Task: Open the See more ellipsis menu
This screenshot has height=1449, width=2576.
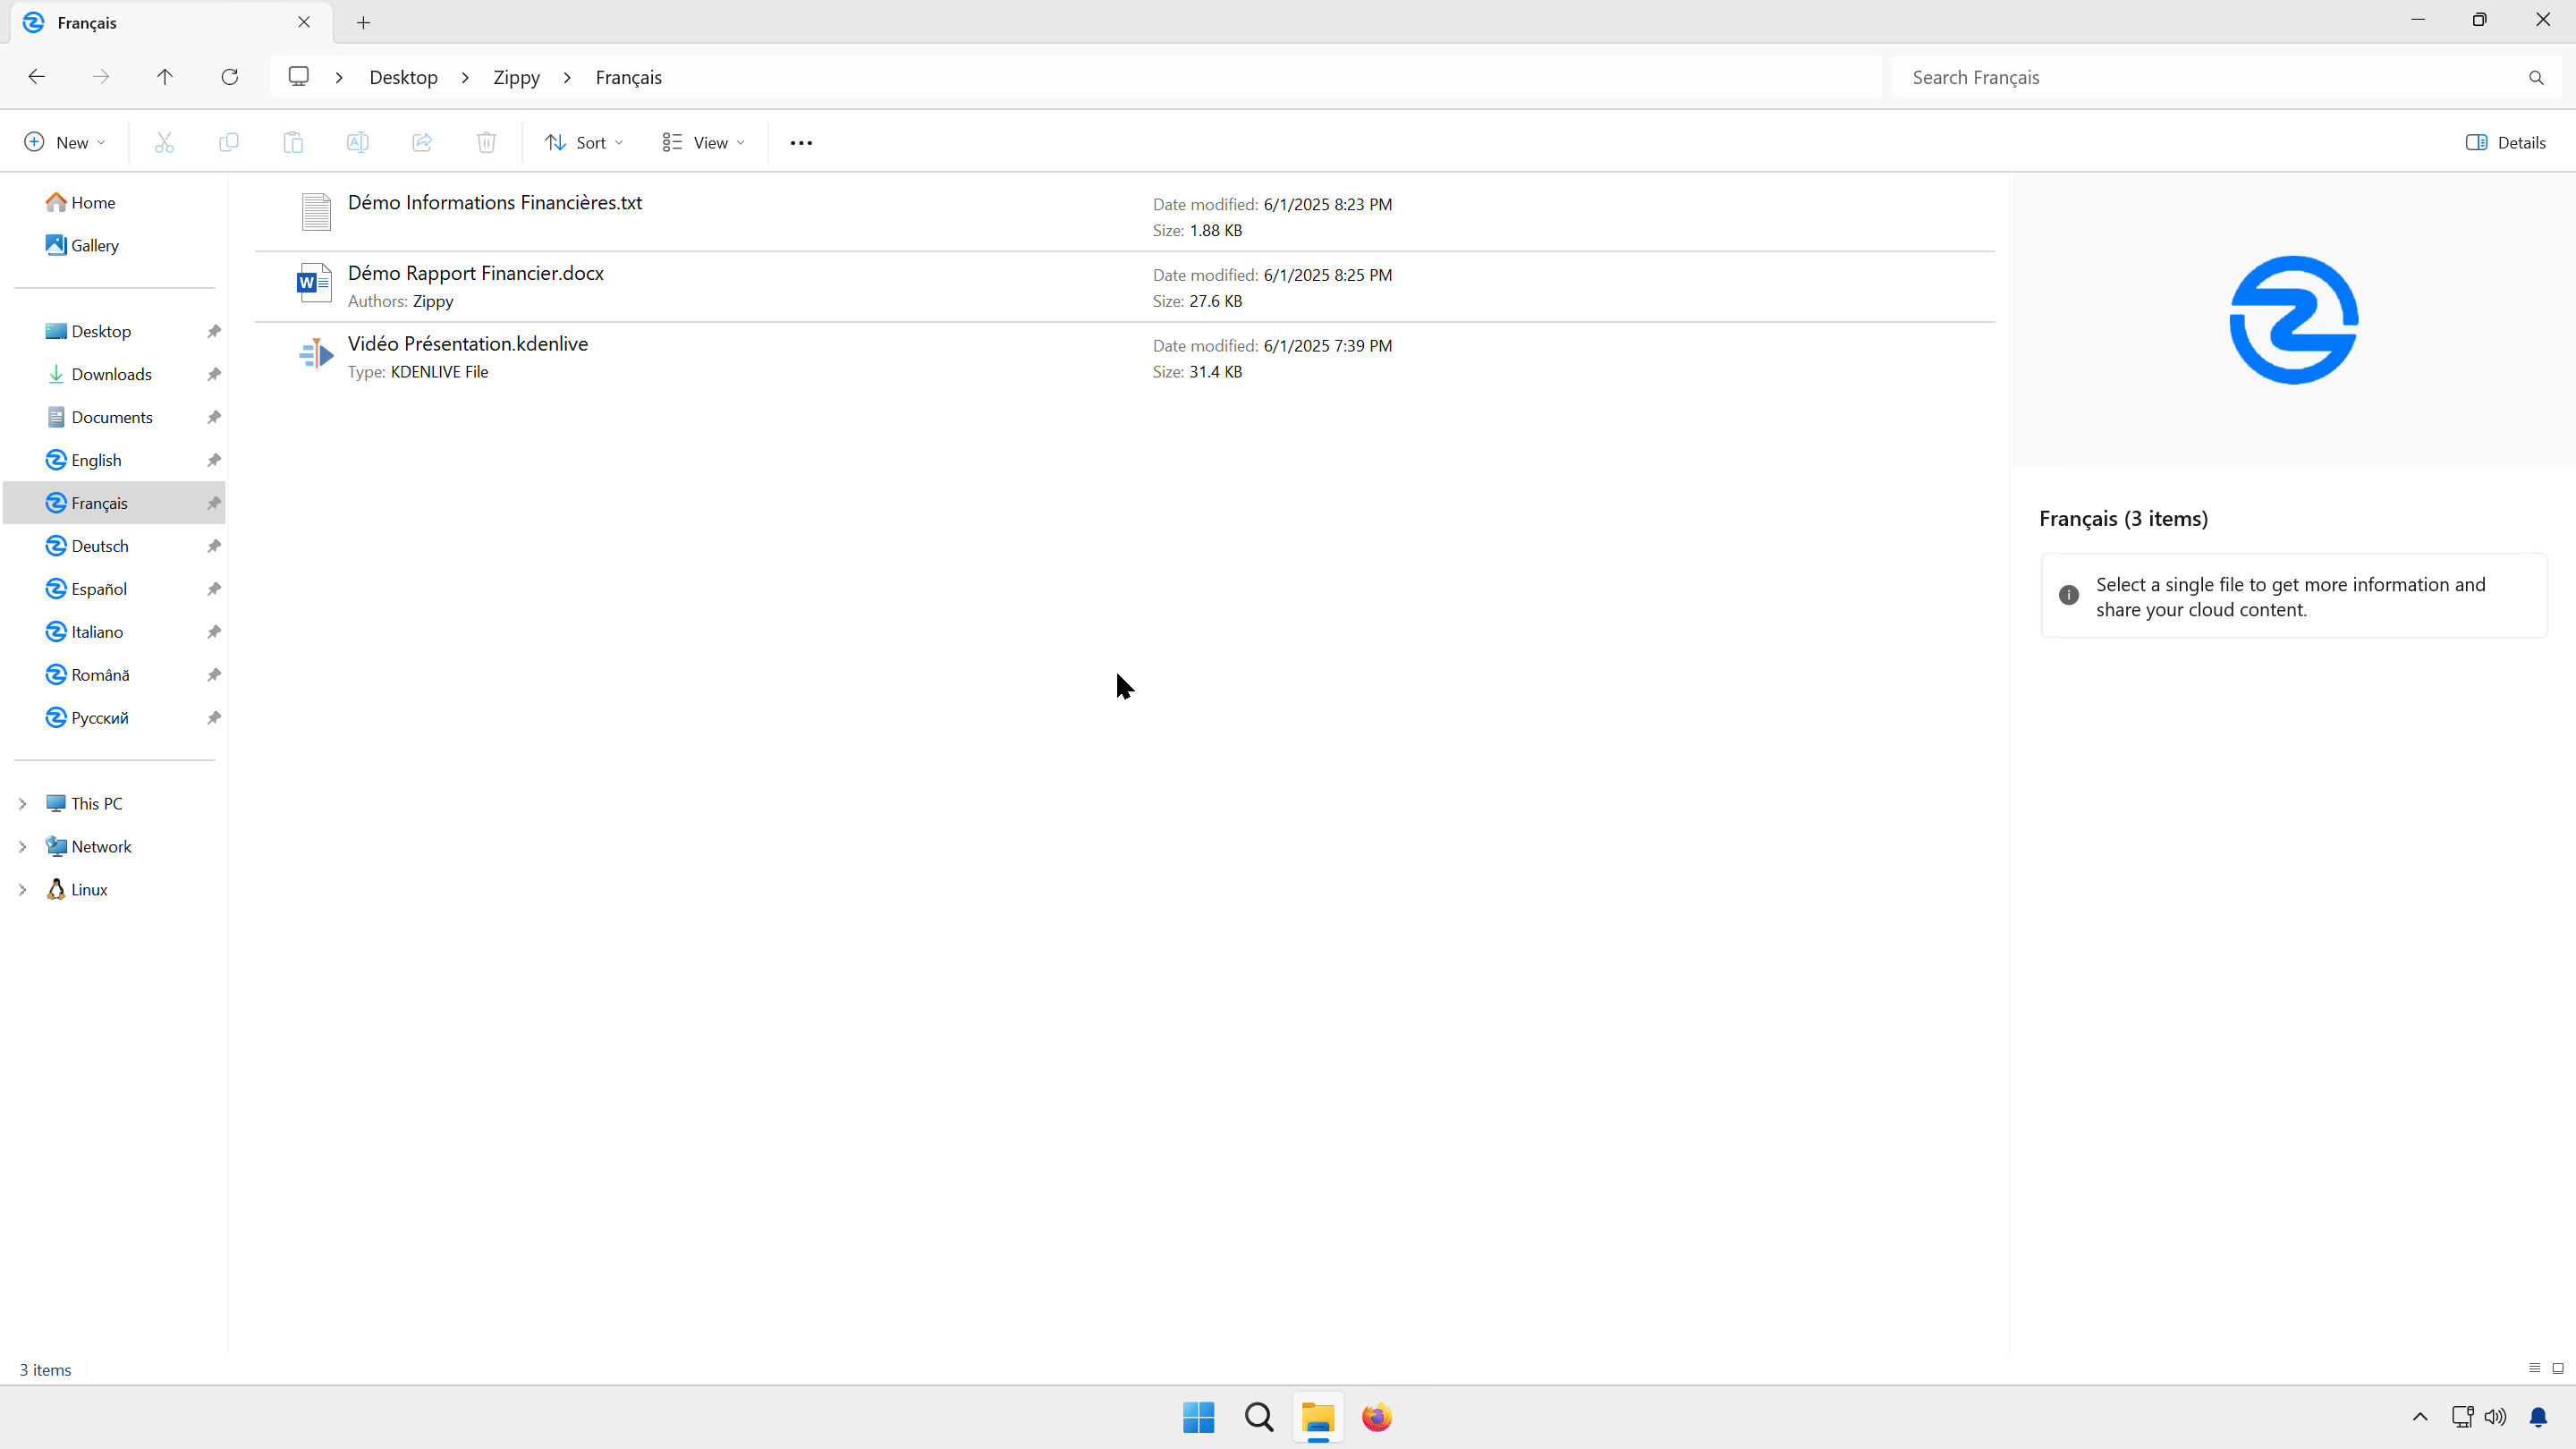Action: click(801, 142)
